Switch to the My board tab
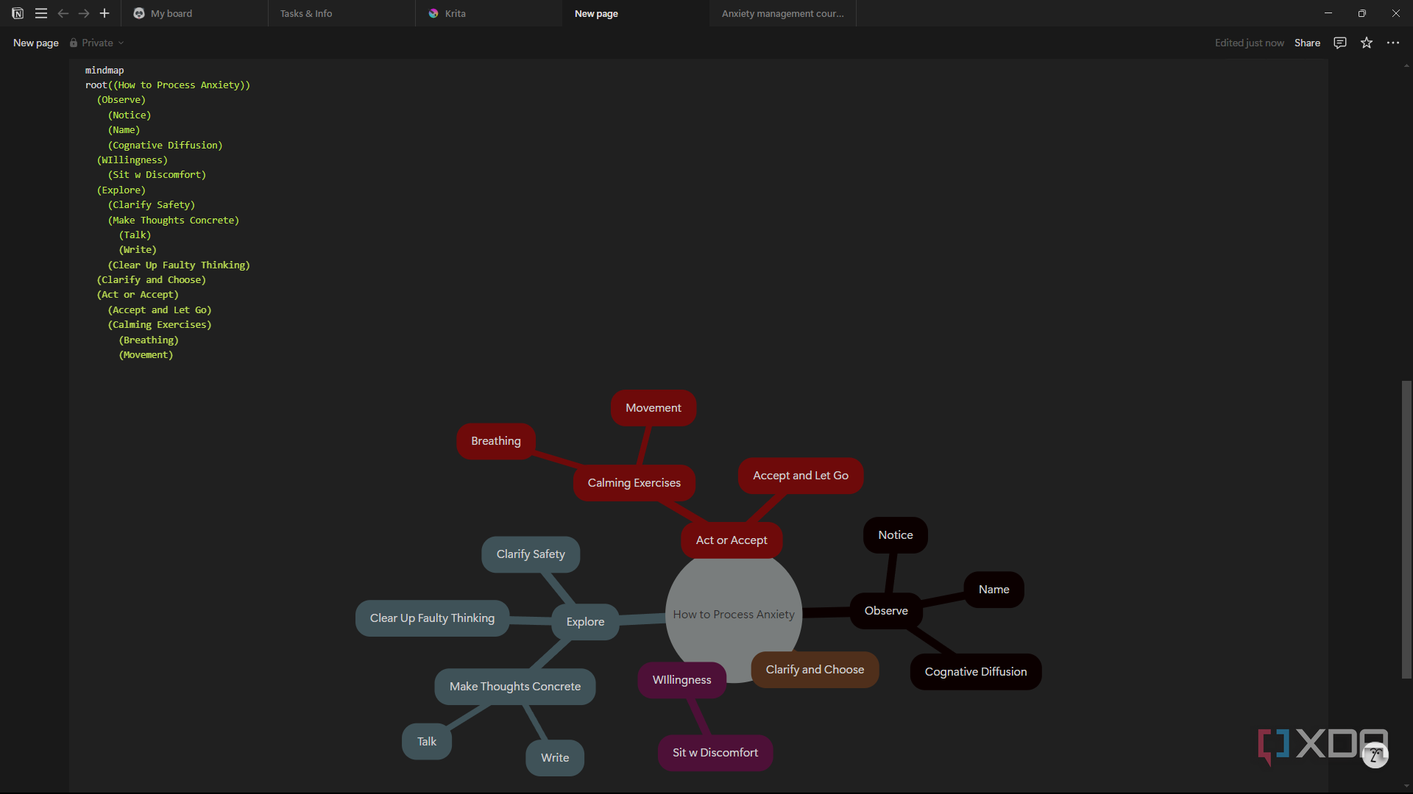The width and height of the screenshot is (1413, 794). click(x=195, y=13)
